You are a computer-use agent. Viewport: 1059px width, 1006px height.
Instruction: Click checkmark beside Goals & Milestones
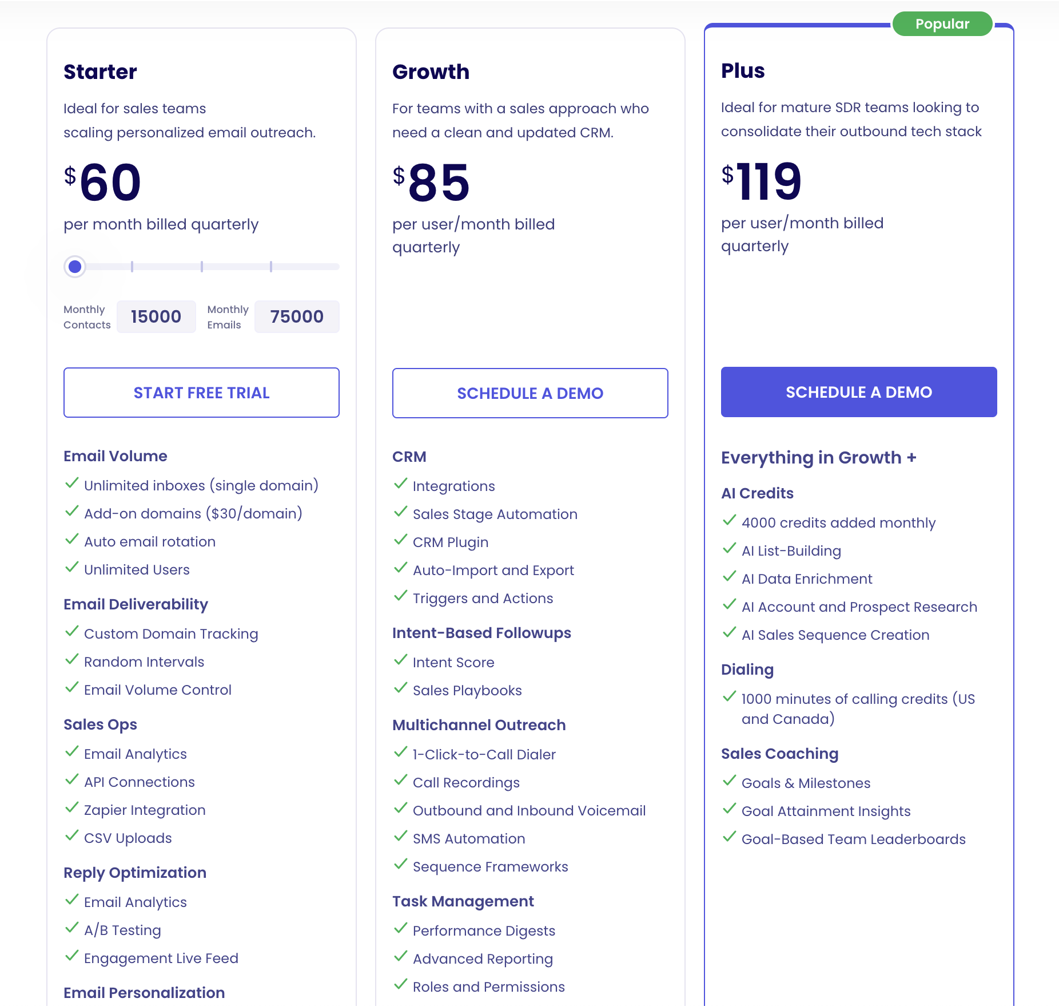(x=729, y=781)
